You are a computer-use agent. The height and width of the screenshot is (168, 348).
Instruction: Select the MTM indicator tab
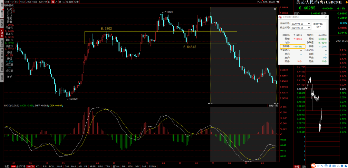point(130,166)
